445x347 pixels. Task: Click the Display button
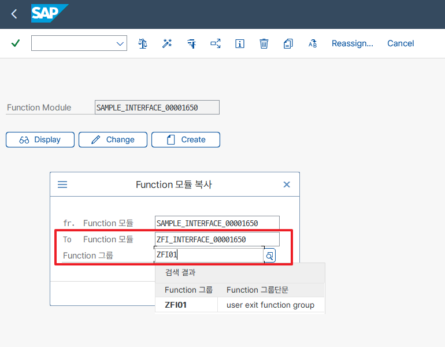[40, 140]
